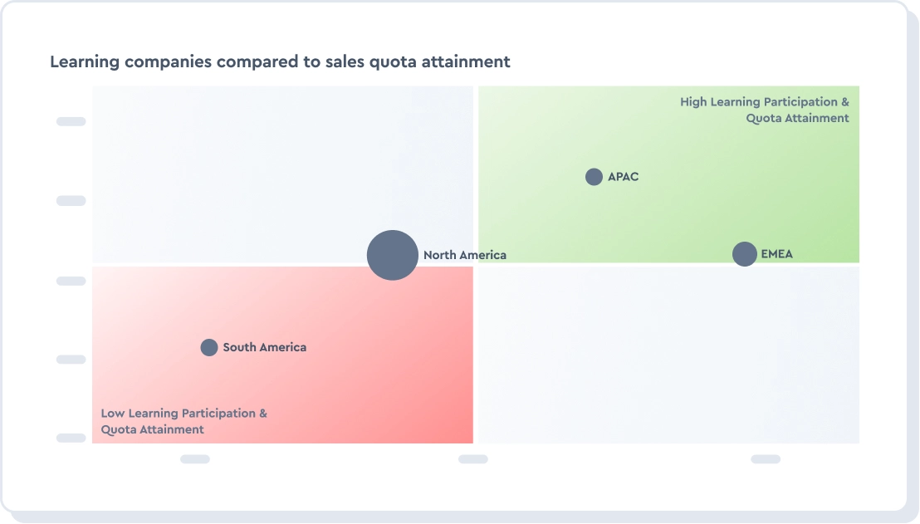Click the APAC data point
Screen dimensions: 920x524
[x=594, y=177]
